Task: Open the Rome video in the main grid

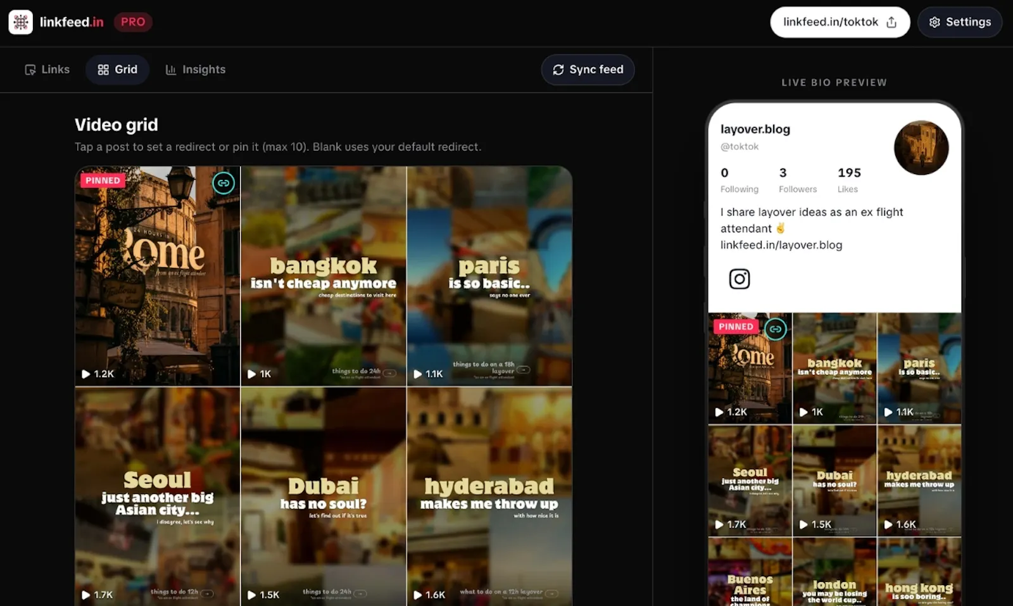Action: (x=158, y=276)
